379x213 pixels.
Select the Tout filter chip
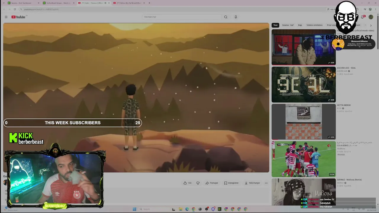click(275, 25)
